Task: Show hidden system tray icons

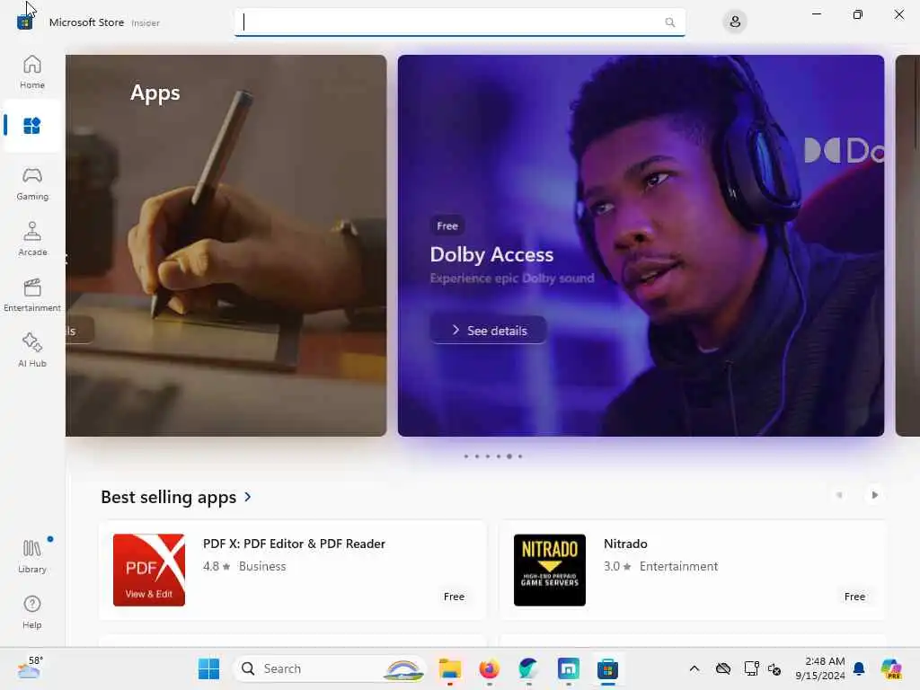Action: point(694,668)
